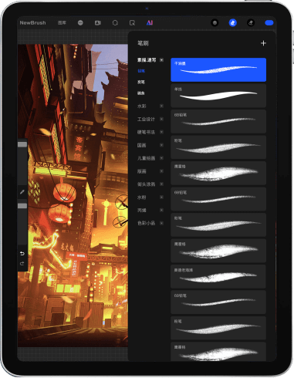Click the rectangle transform cursor icon

click(132, 23)
